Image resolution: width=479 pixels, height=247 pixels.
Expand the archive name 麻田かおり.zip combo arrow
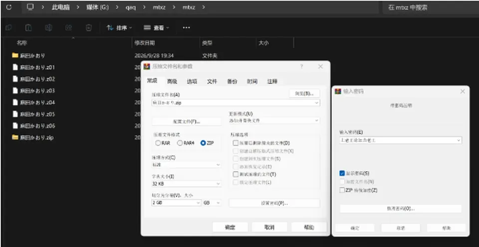(316, 103)
